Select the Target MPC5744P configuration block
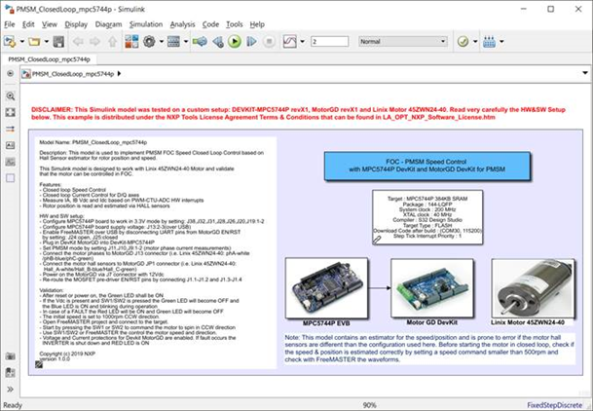Screen dimensions: 593x411 tap(427, 217)
